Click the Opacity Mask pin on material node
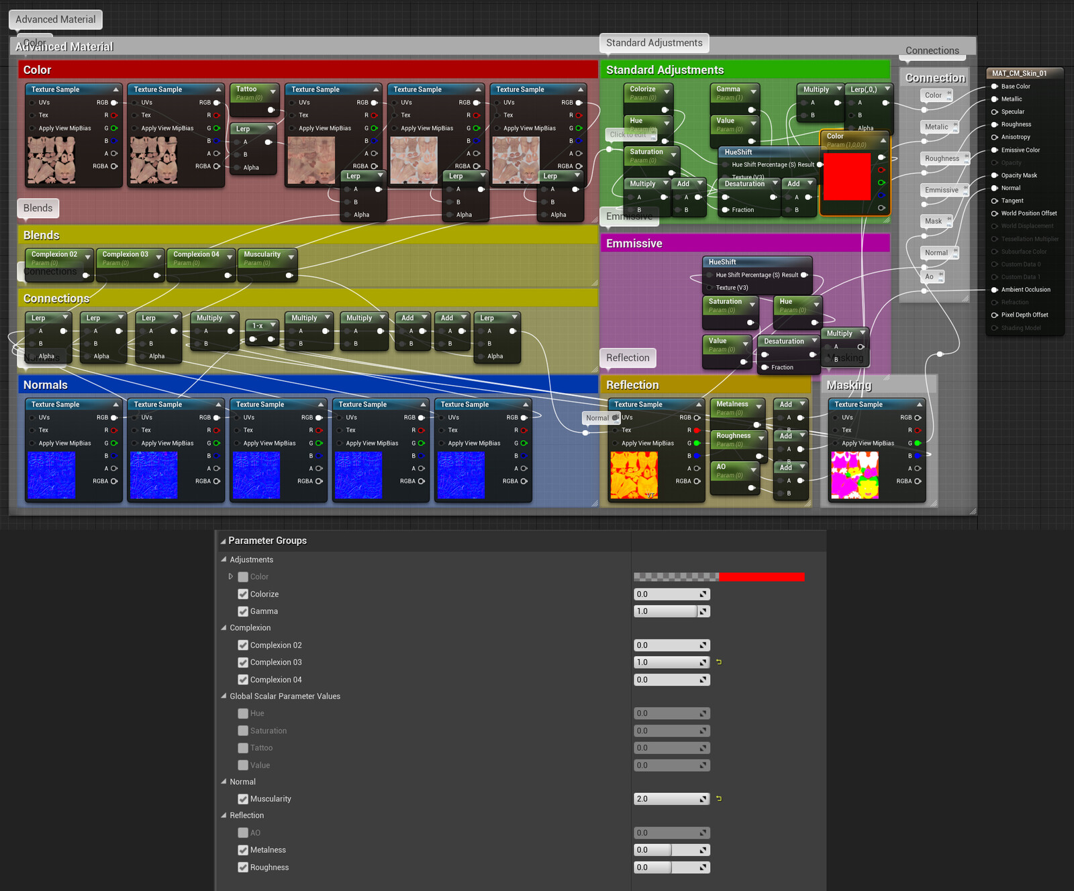The image size is (1074, 891). (x=995, y=175)
